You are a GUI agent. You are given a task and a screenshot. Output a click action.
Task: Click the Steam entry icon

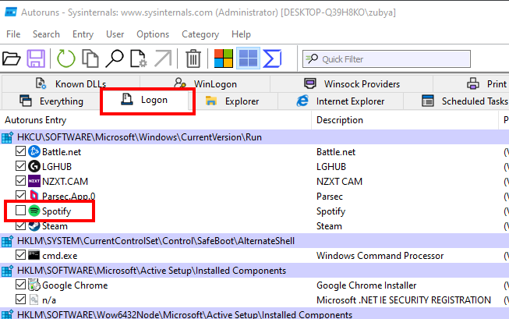pyautogui.click(x=34, y=225)
